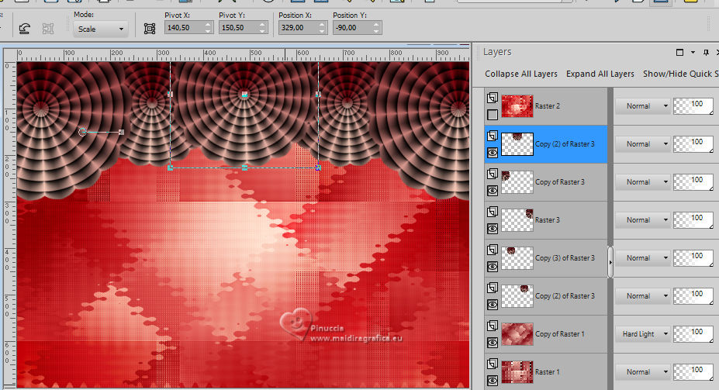This screenshot has height=390, width=719.
Task: Select the Raster 2 layer name
Action: pos(547,106)
